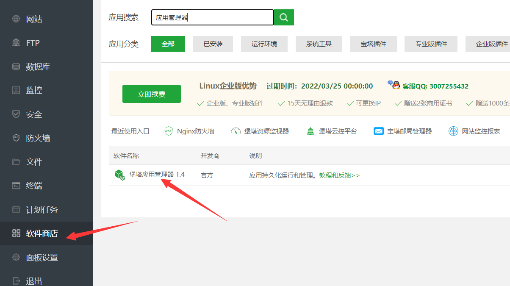510x286 pixels.
Task: Open the FTP menu item
Action: pos(46,43)
